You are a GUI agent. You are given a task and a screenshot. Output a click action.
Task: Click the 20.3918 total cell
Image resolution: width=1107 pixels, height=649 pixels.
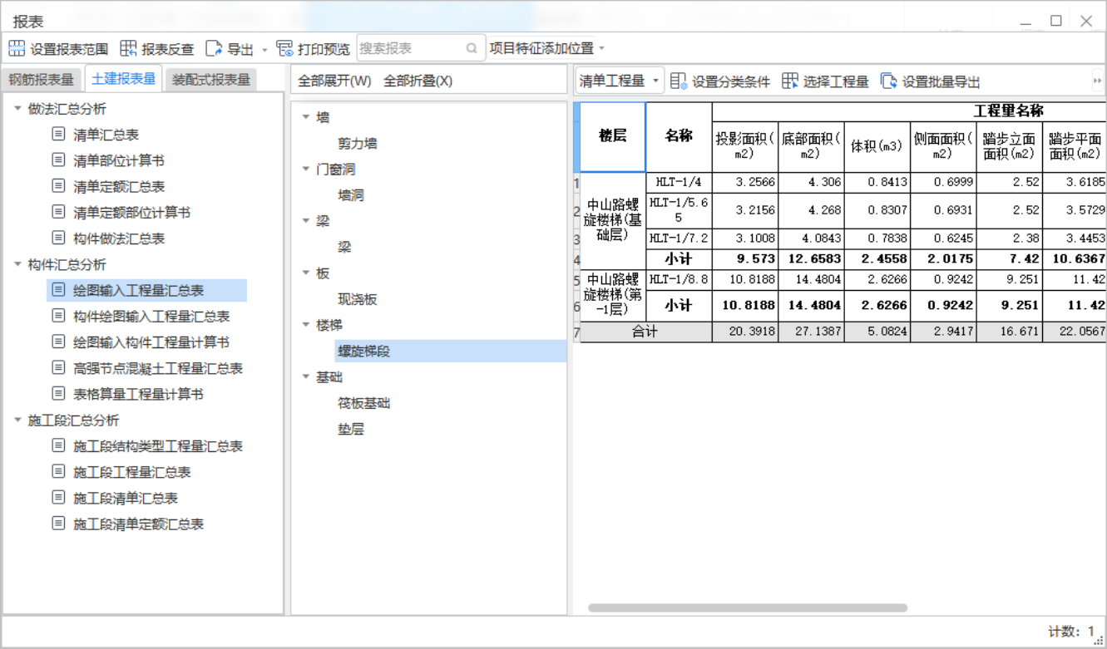point(744,332)
